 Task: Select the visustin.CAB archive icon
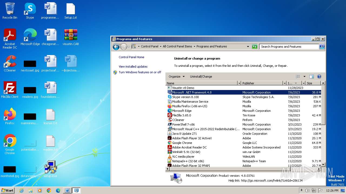pos(71,37)
